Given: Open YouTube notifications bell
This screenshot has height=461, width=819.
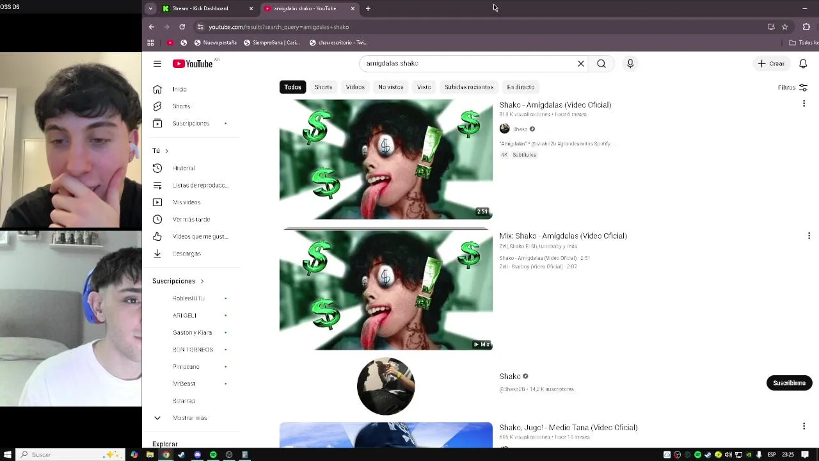Looking at the screenshot, I should pos(803,63).
